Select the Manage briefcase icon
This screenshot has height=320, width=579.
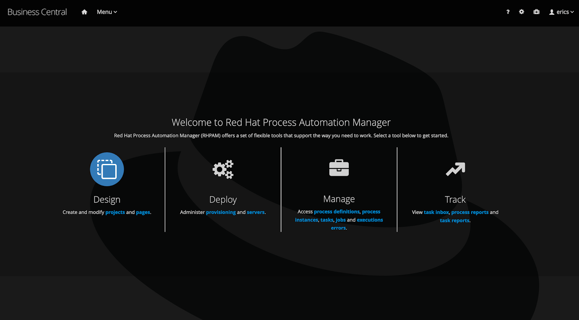click(x=339, y=168)
